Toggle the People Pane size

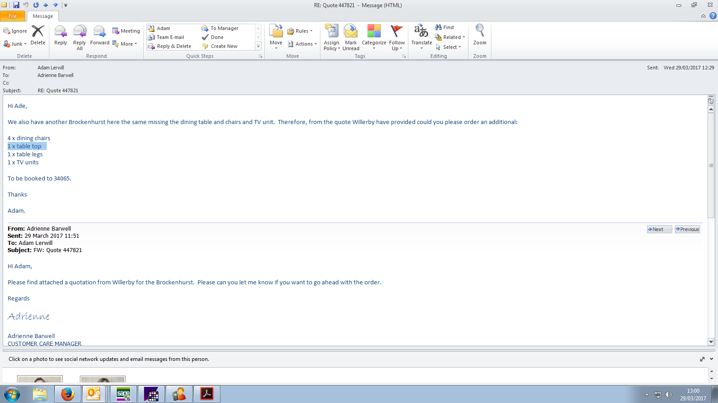(702, 359)
